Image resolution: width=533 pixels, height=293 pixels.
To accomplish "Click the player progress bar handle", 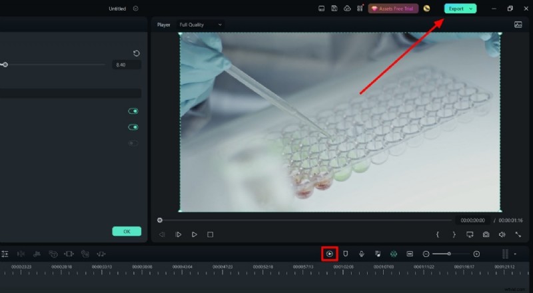I will pyautogui.click(x=160, y=220).
